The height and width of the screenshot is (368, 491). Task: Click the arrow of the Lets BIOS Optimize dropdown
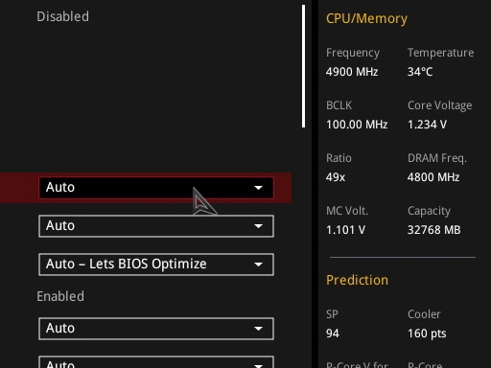click(x=258, y=264)
